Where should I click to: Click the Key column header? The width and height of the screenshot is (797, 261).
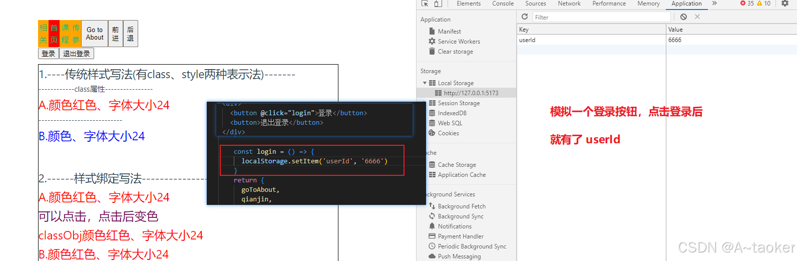click(x=591, y=29)
